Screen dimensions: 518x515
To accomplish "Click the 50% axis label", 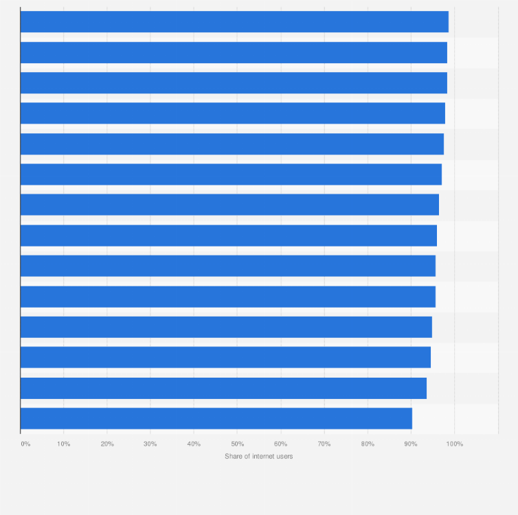I will [238, 444].
